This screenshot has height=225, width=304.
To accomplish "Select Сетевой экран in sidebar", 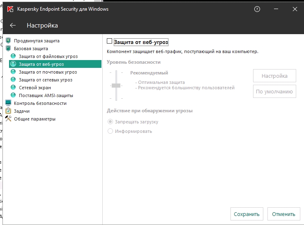I will (x=35, y=88).
